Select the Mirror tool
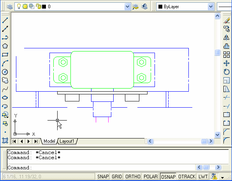Image resolution: width=232 pixels, height=181 pixels. [x=227, y=37]
